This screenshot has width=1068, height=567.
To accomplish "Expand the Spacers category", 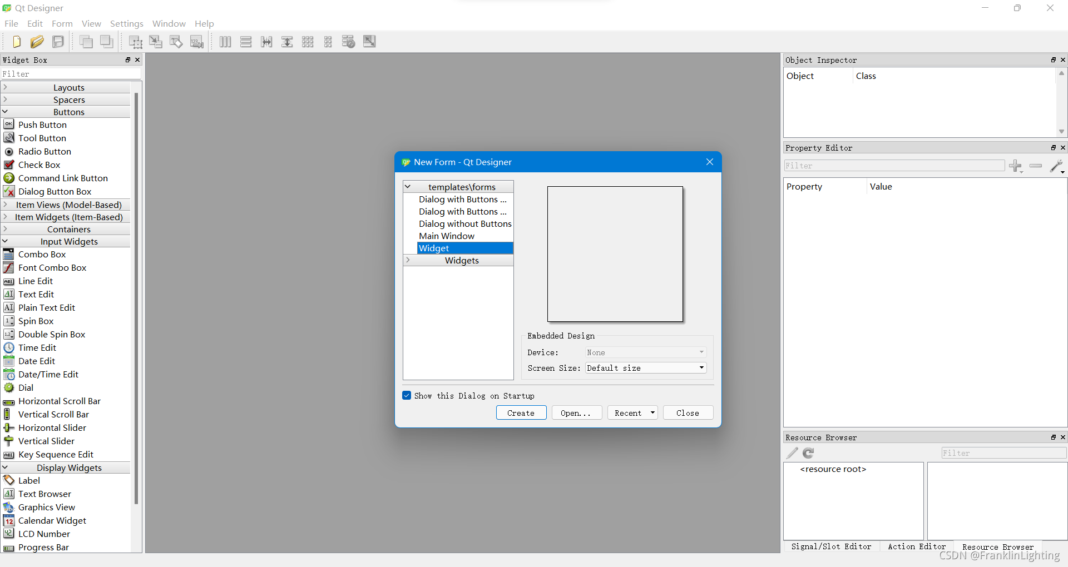I will tap(5, 100).
